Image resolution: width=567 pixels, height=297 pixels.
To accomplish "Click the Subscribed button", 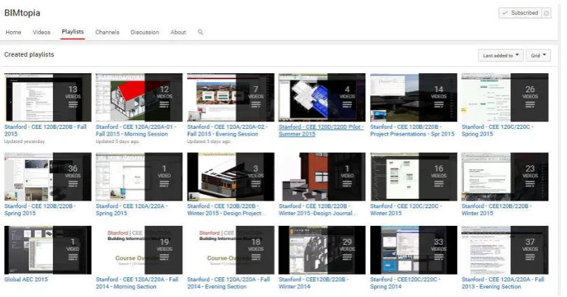I will [520, 13].
